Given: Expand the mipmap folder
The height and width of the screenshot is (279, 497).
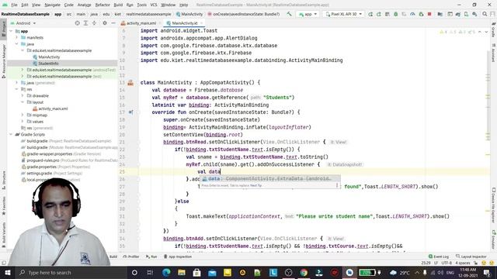Looking at the screenshot, I should pyautogui.click(x=23, y=115).
